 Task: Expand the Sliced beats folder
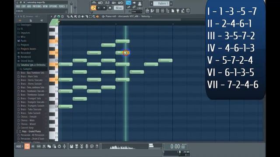(x=27, y=61)
